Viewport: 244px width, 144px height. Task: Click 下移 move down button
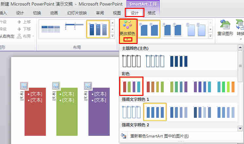[x=24, y=29]
